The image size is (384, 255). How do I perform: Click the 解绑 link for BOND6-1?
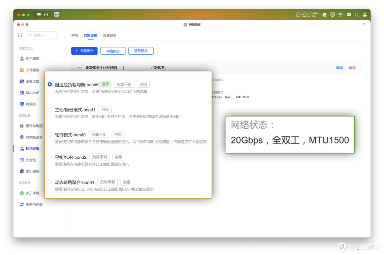[x=352, y=68]
